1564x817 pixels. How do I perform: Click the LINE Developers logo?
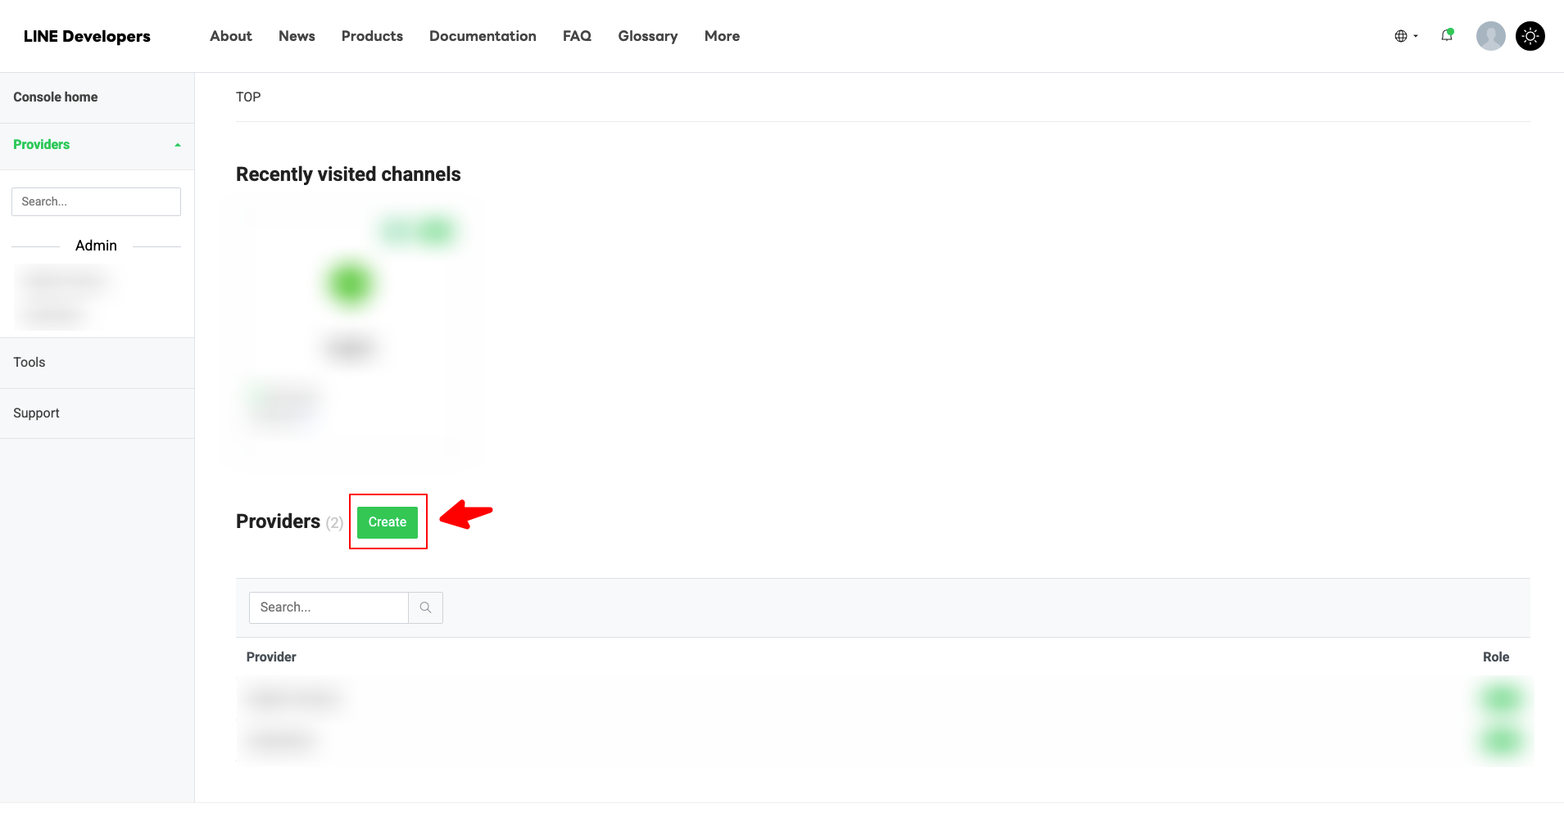[87, 36]
